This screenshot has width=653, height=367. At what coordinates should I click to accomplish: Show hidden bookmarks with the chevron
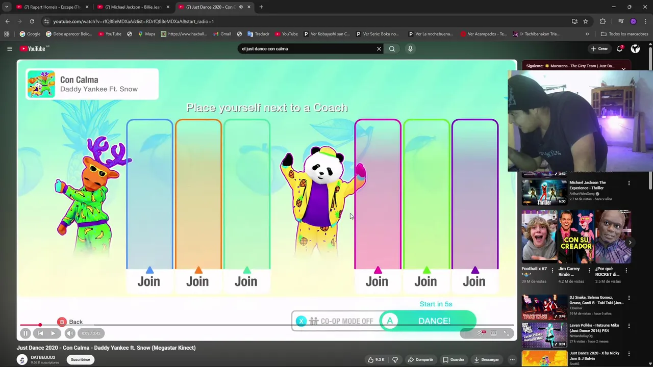(587, 34)
